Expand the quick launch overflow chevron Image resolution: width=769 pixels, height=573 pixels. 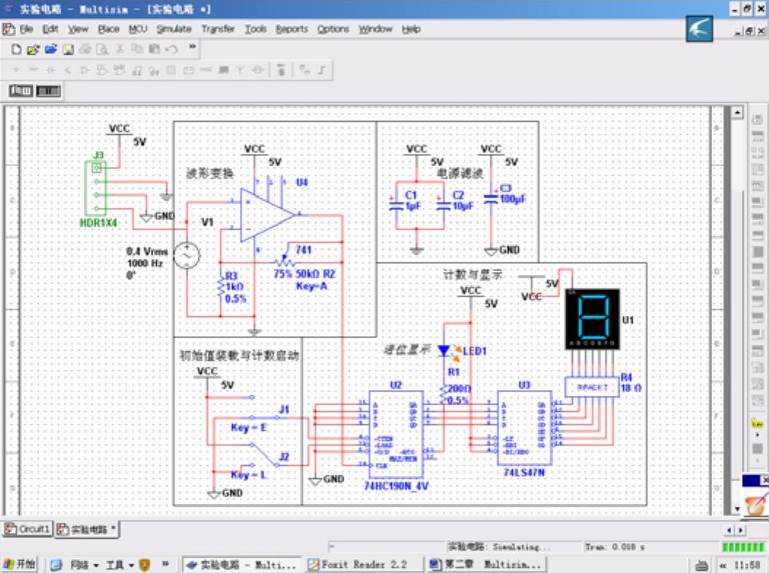click(x=165, y=564)
